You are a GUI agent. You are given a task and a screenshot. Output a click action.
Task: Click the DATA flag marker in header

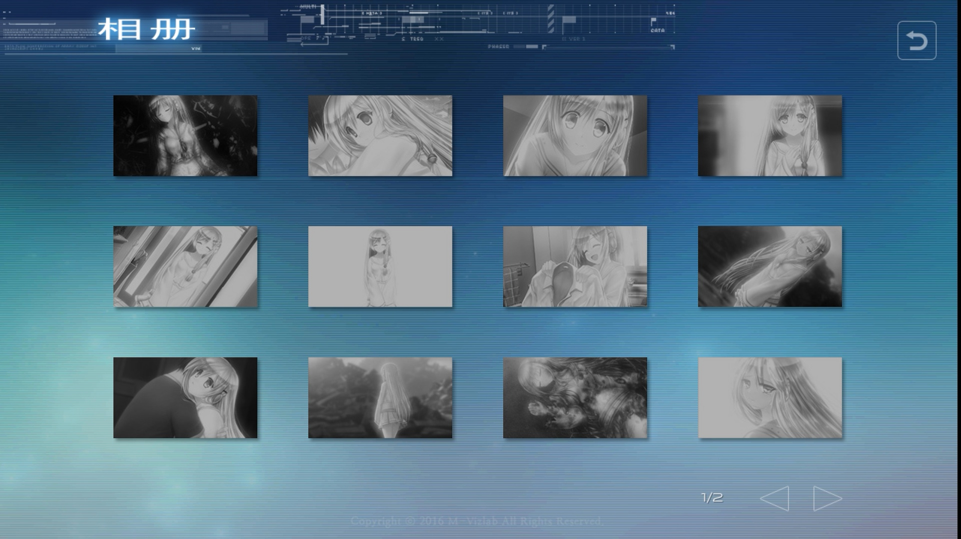(x=657, y=25)
